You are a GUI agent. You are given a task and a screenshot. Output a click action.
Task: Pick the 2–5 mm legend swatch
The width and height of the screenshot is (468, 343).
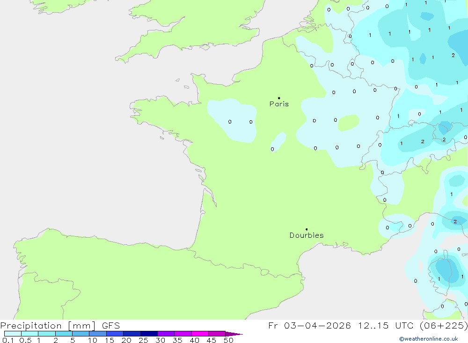64,334
